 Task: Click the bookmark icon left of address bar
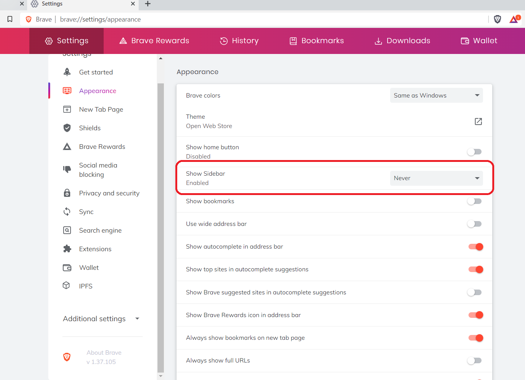[10, 19]
